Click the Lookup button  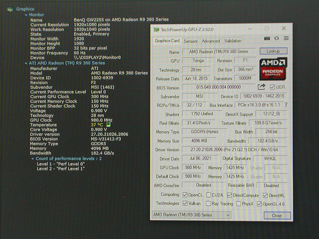coord(273,51)
